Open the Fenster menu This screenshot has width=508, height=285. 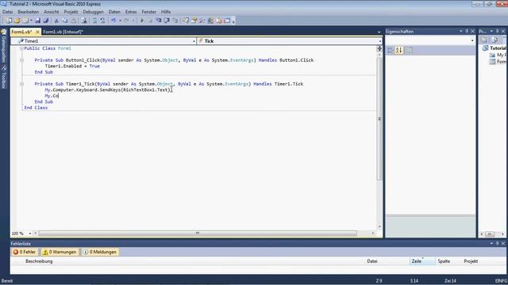[x=148, y=12]
